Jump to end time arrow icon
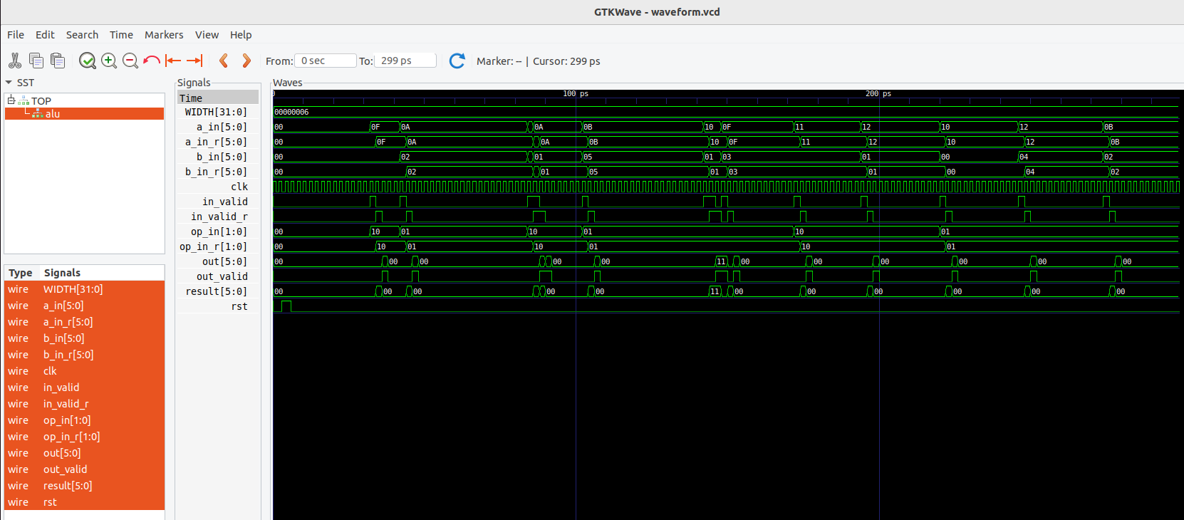Image resolution: width=1184 pixels, height=520 pixels. [194, 61]
